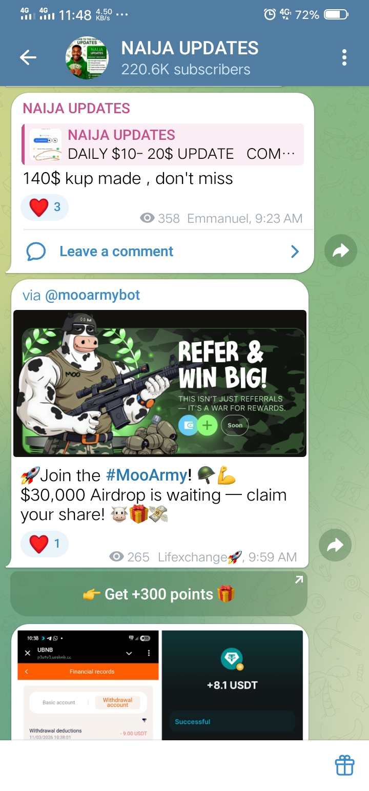
Task: Forward the MooArmy airdrop post
Action: coord(335,546)
